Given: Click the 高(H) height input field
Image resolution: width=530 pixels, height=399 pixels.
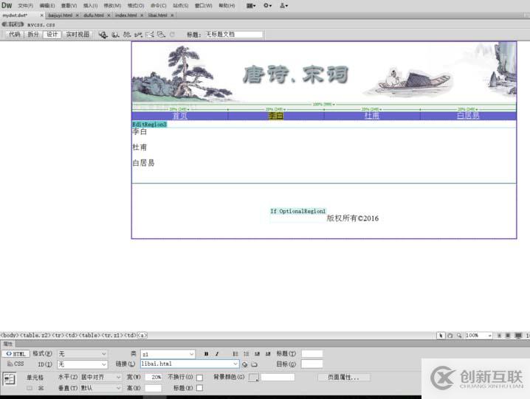Looking at the screenshot, I should coord(154,388).
